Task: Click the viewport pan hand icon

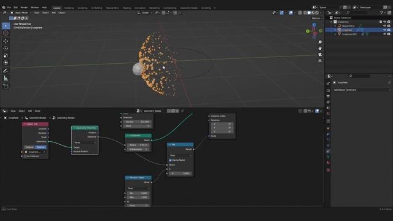Action: (x=320, y=48)
